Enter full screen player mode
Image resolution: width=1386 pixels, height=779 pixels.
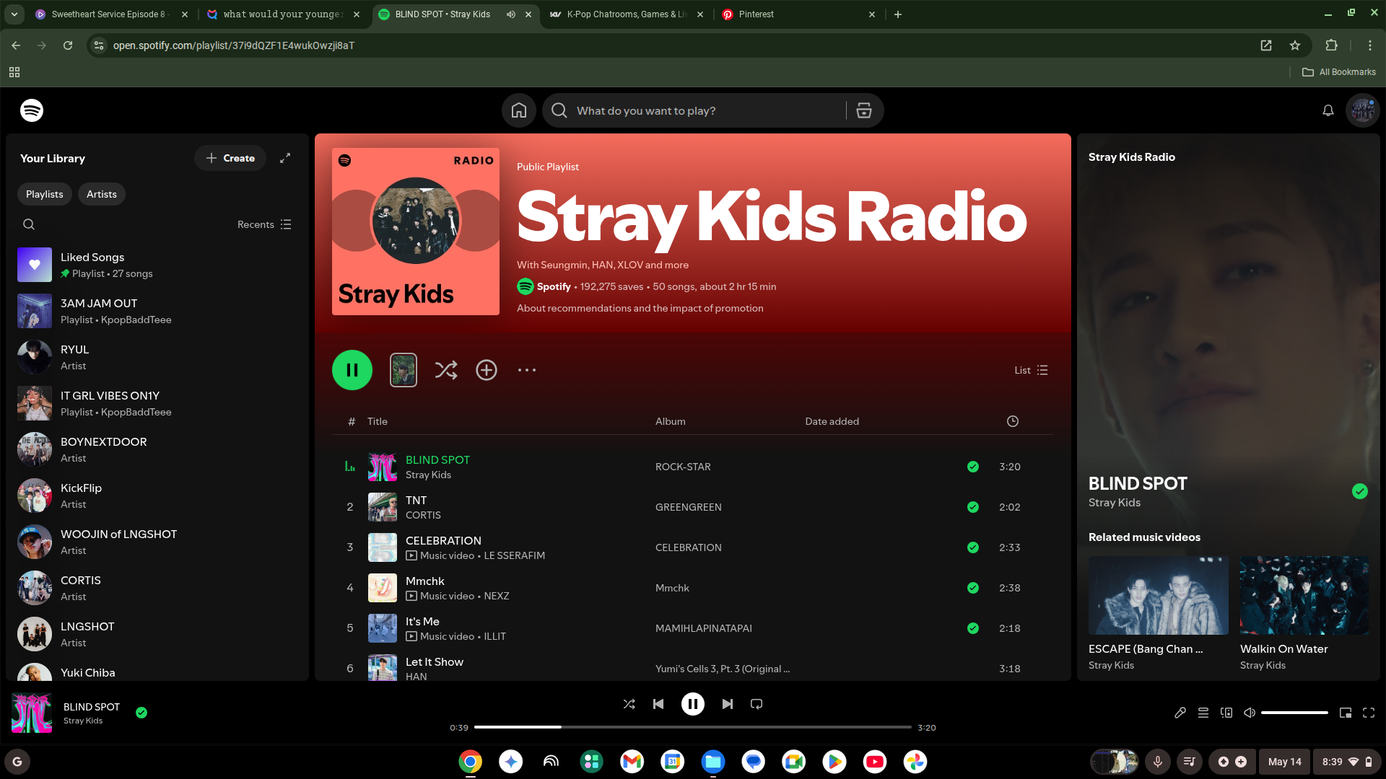pos(1369,713)
